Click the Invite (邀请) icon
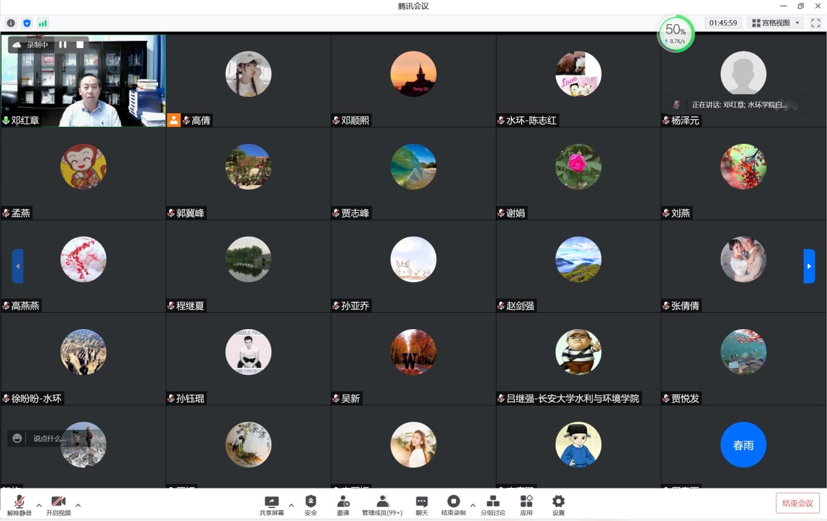The height and width of the screenshot is (521, 827). (343, 501)
